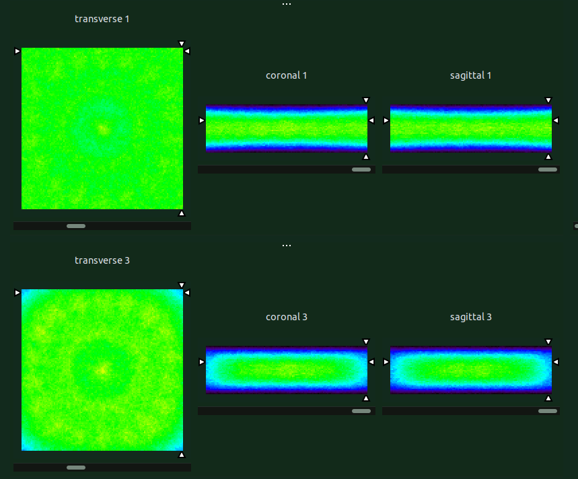
Task: Click left edge arrow marker of coronal 3
Action: click(202, 362)
